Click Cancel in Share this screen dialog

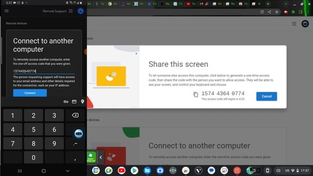(267, 96)
